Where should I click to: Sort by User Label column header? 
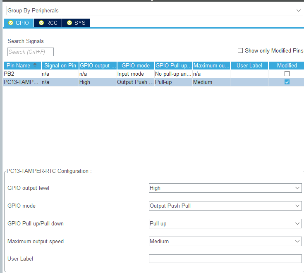click(249, 65)
